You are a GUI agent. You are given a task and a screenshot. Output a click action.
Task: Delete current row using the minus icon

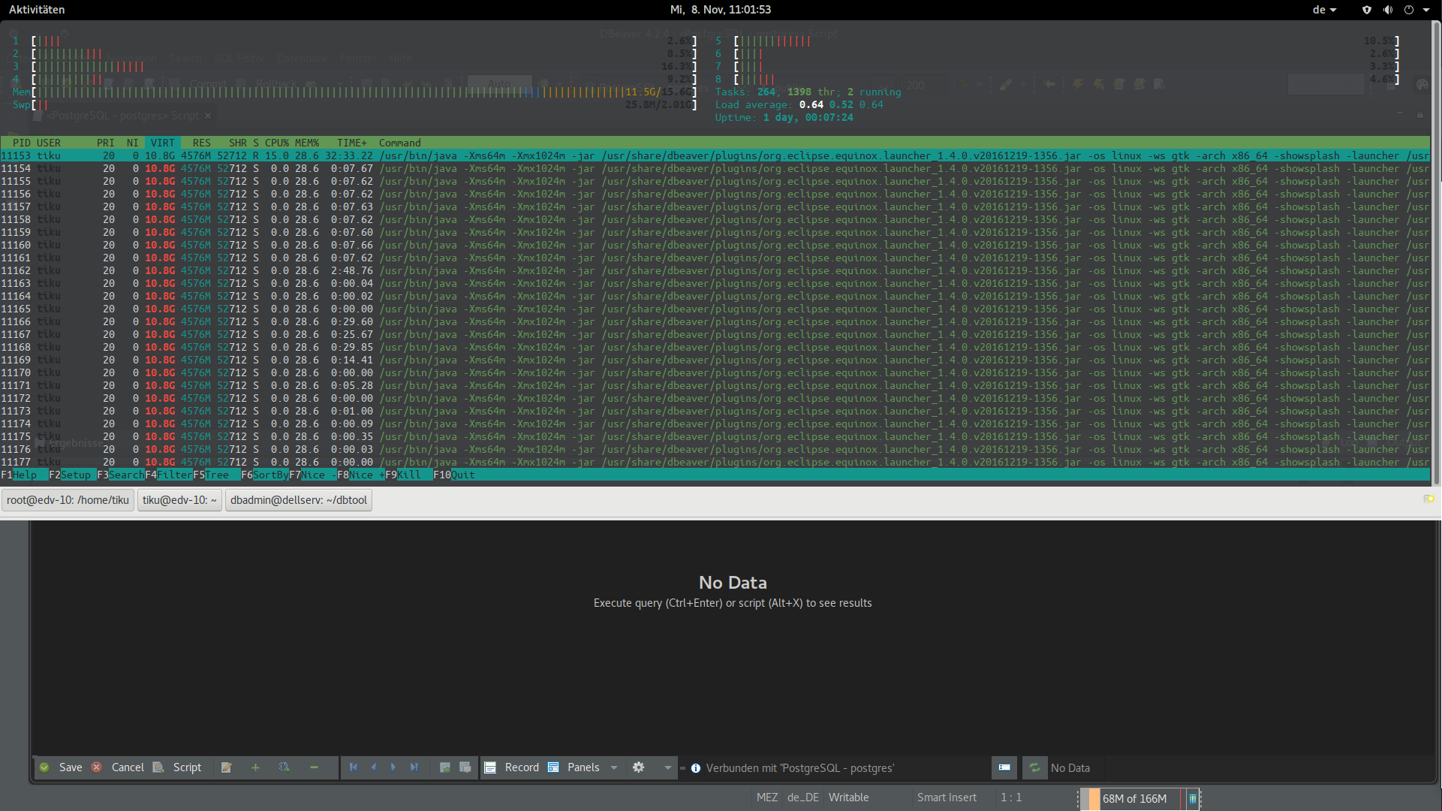click(x=314, y=767)
